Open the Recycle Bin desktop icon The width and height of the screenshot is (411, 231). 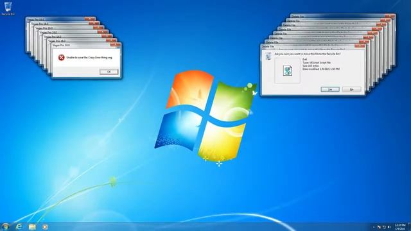(x=8, y=8)
